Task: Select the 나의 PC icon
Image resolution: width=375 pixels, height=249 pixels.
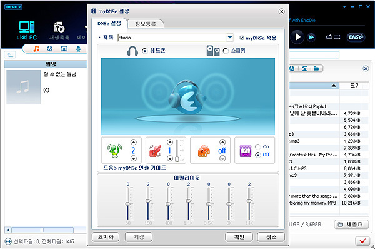Action: coord(27,31)
